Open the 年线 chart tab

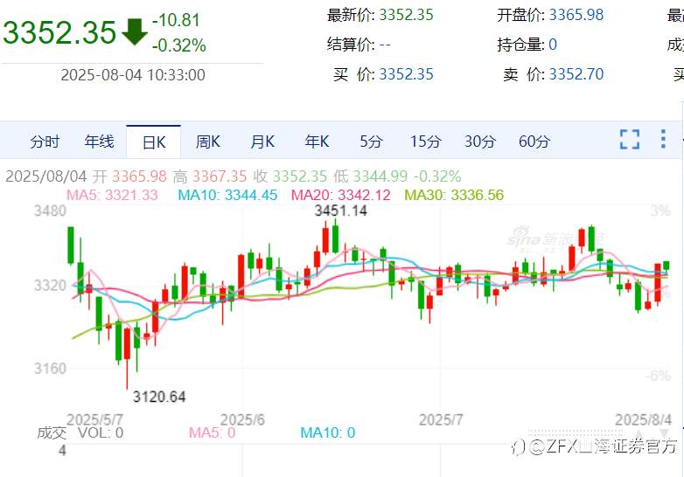tap(99, 142)
